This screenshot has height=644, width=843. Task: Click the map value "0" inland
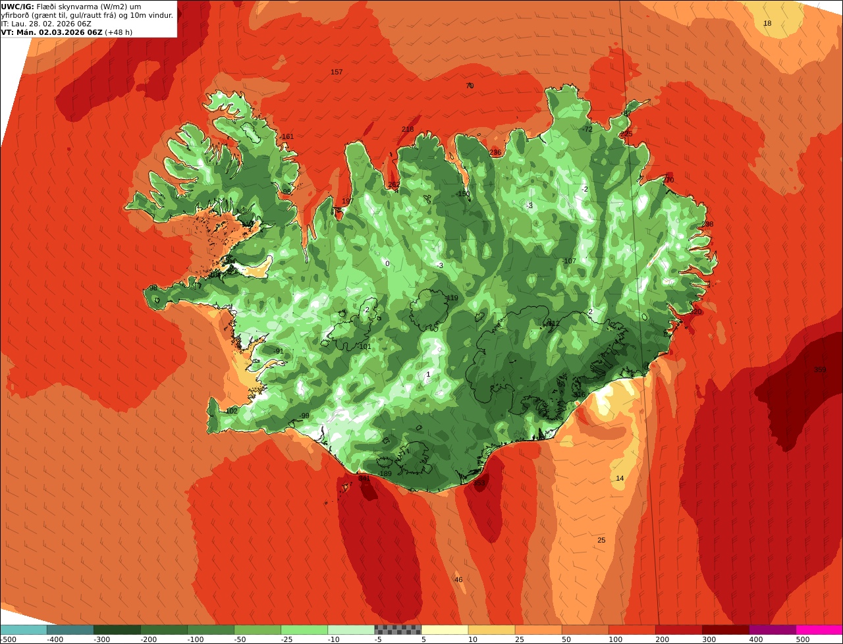(387, 263)
